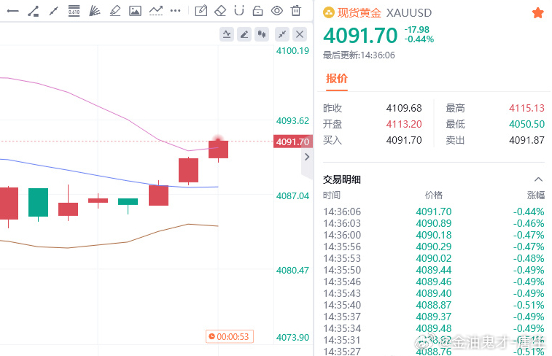The image size is (552, 356).
Task: Select the 14:36:06 trade row time
Action: coord(342,212)
